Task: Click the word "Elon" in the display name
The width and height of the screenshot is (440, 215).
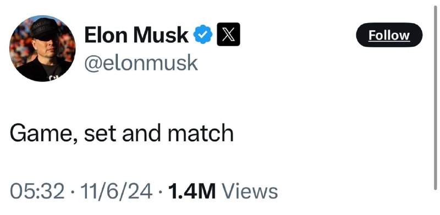Action: [106, 35]
